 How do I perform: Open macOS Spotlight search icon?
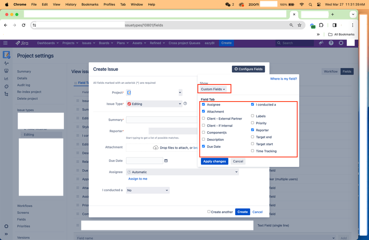[x=310, y=4]
